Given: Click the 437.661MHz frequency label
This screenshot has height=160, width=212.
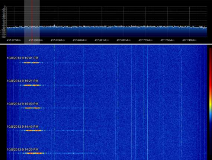Looking at the screenshot, I should (102, 40).
